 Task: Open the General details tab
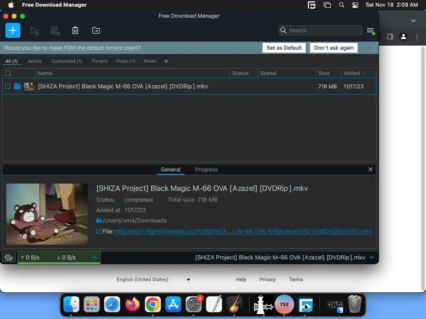[171, 169]
